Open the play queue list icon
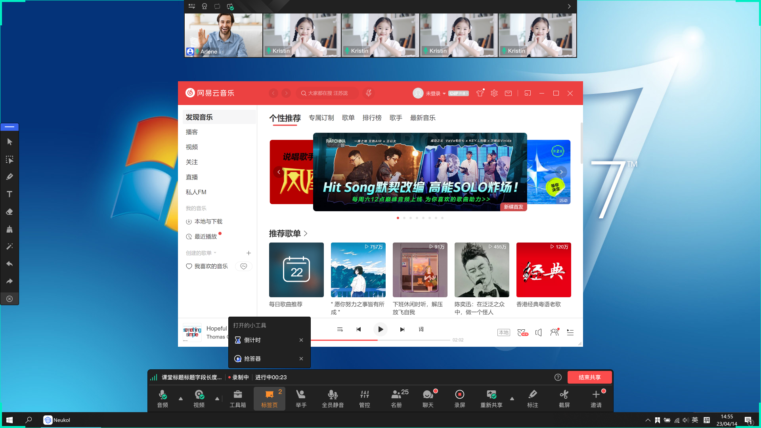761x428 pixels. [570, 332]
